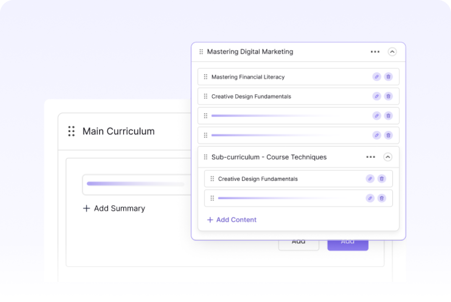Select the Mastering Financial Literacy row text
Viewport: 451px width, 302px height.
pos(248,77)
